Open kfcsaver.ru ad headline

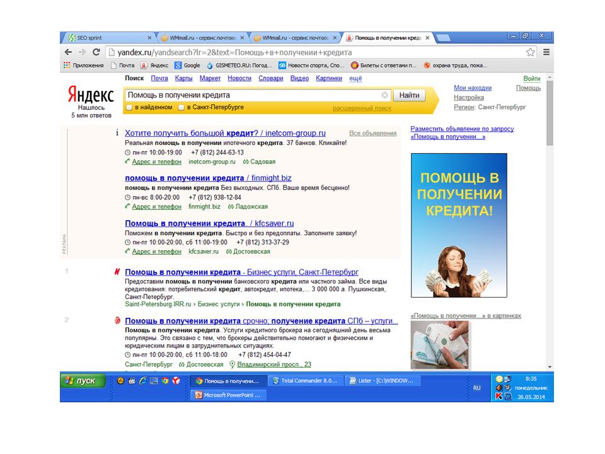[x=209, y=223]
